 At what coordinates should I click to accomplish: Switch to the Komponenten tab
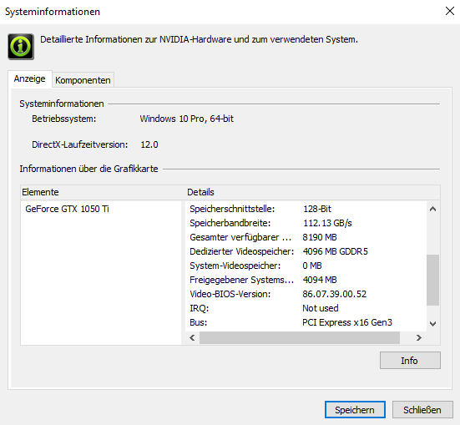point(83,80)
